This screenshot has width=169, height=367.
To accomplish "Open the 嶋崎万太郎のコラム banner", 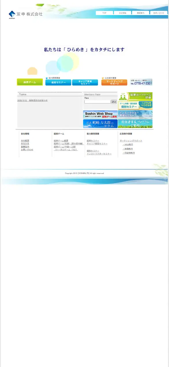I will (100, 123).
